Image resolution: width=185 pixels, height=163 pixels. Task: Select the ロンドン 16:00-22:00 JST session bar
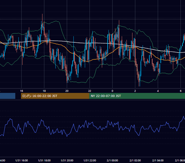[55, 96]
